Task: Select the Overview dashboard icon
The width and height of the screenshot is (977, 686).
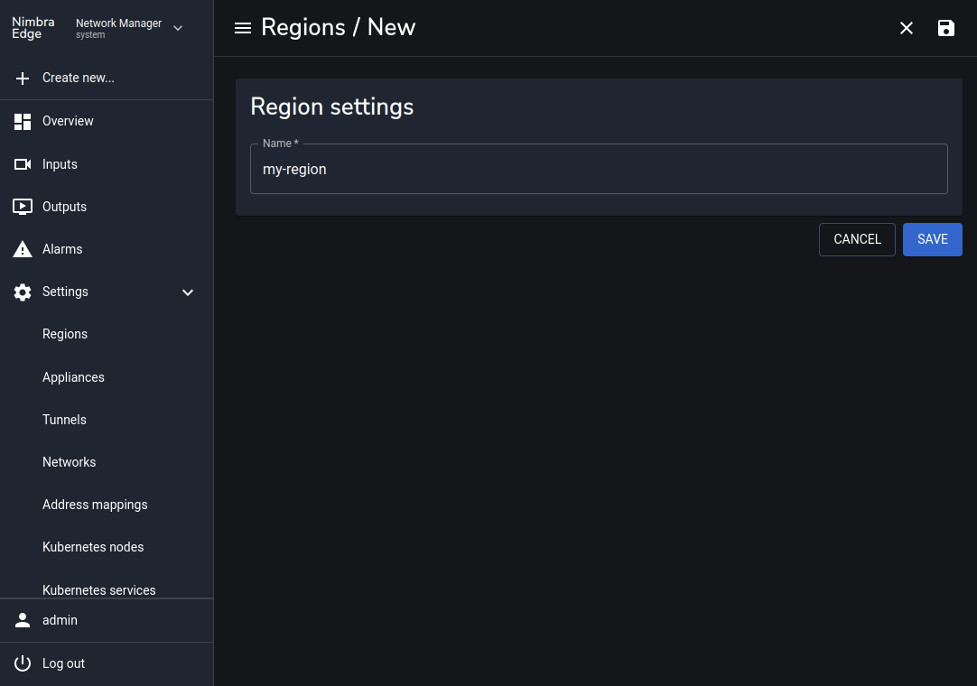Action: click(23, 120)
